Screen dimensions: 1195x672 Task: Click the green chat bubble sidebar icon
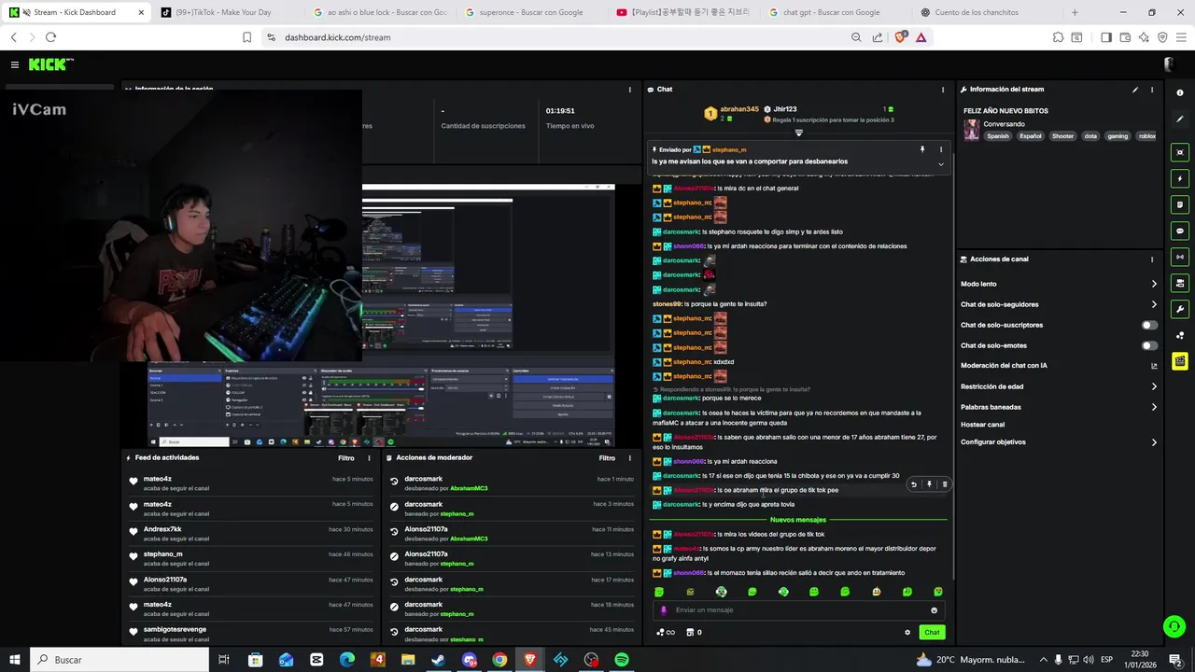point(1180,231)
